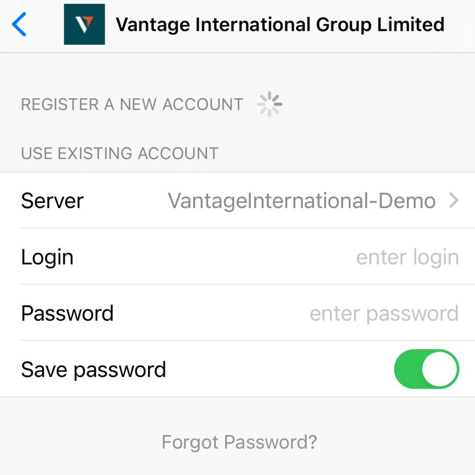
Task: Click the Password label
Action: click(67, 314)
